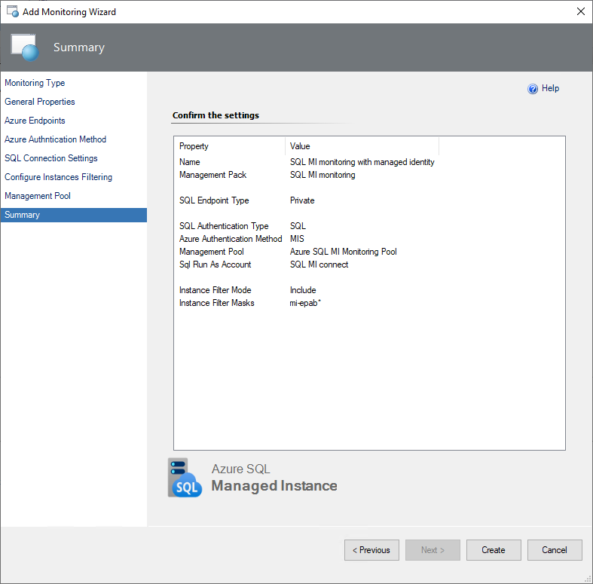
Task: Click the 'SQL' authentication type value
Action: tap(298, 226)
